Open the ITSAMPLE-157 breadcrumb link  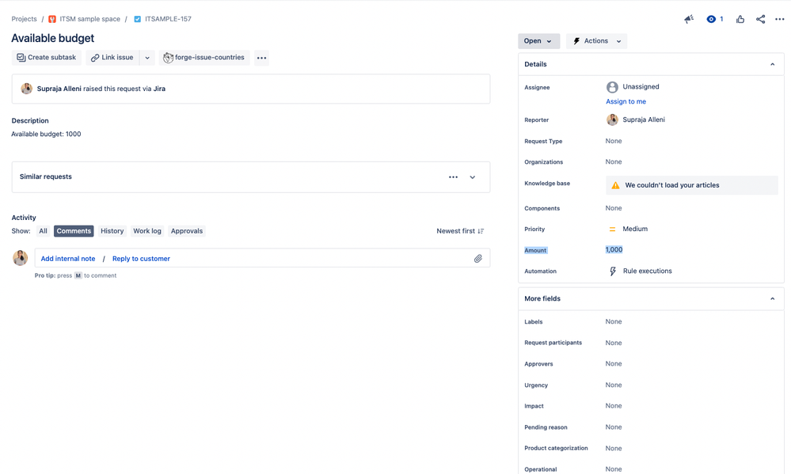click(168, 19)
